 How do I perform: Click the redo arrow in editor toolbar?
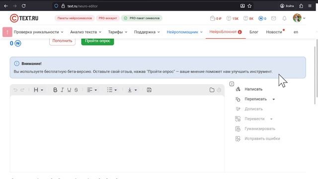click(22, 90)
